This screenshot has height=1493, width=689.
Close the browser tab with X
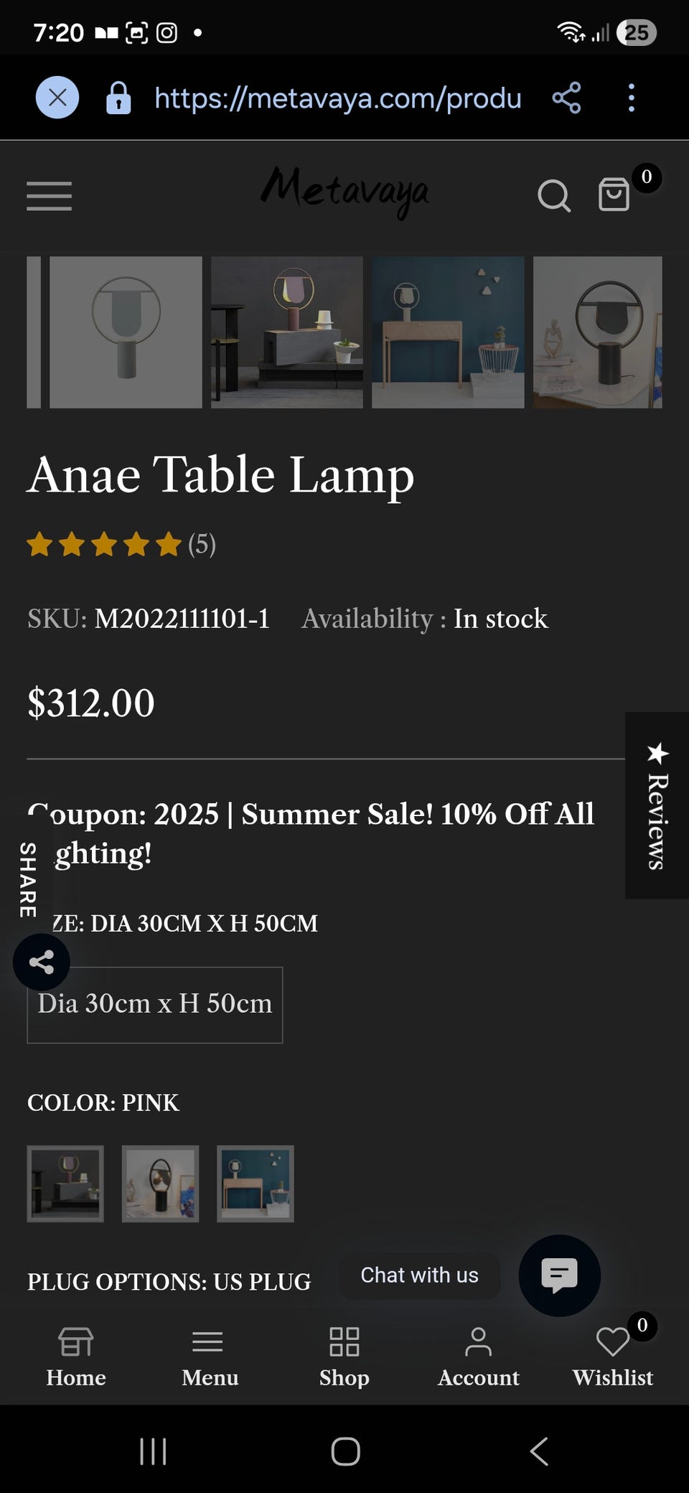pos(57,98)
